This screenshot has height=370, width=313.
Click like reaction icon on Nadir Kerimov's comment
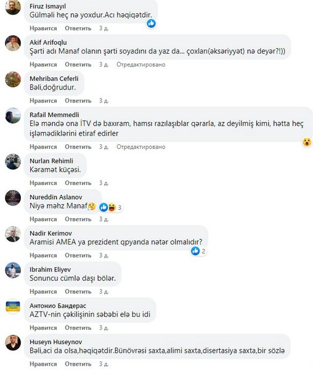[195, 251]
